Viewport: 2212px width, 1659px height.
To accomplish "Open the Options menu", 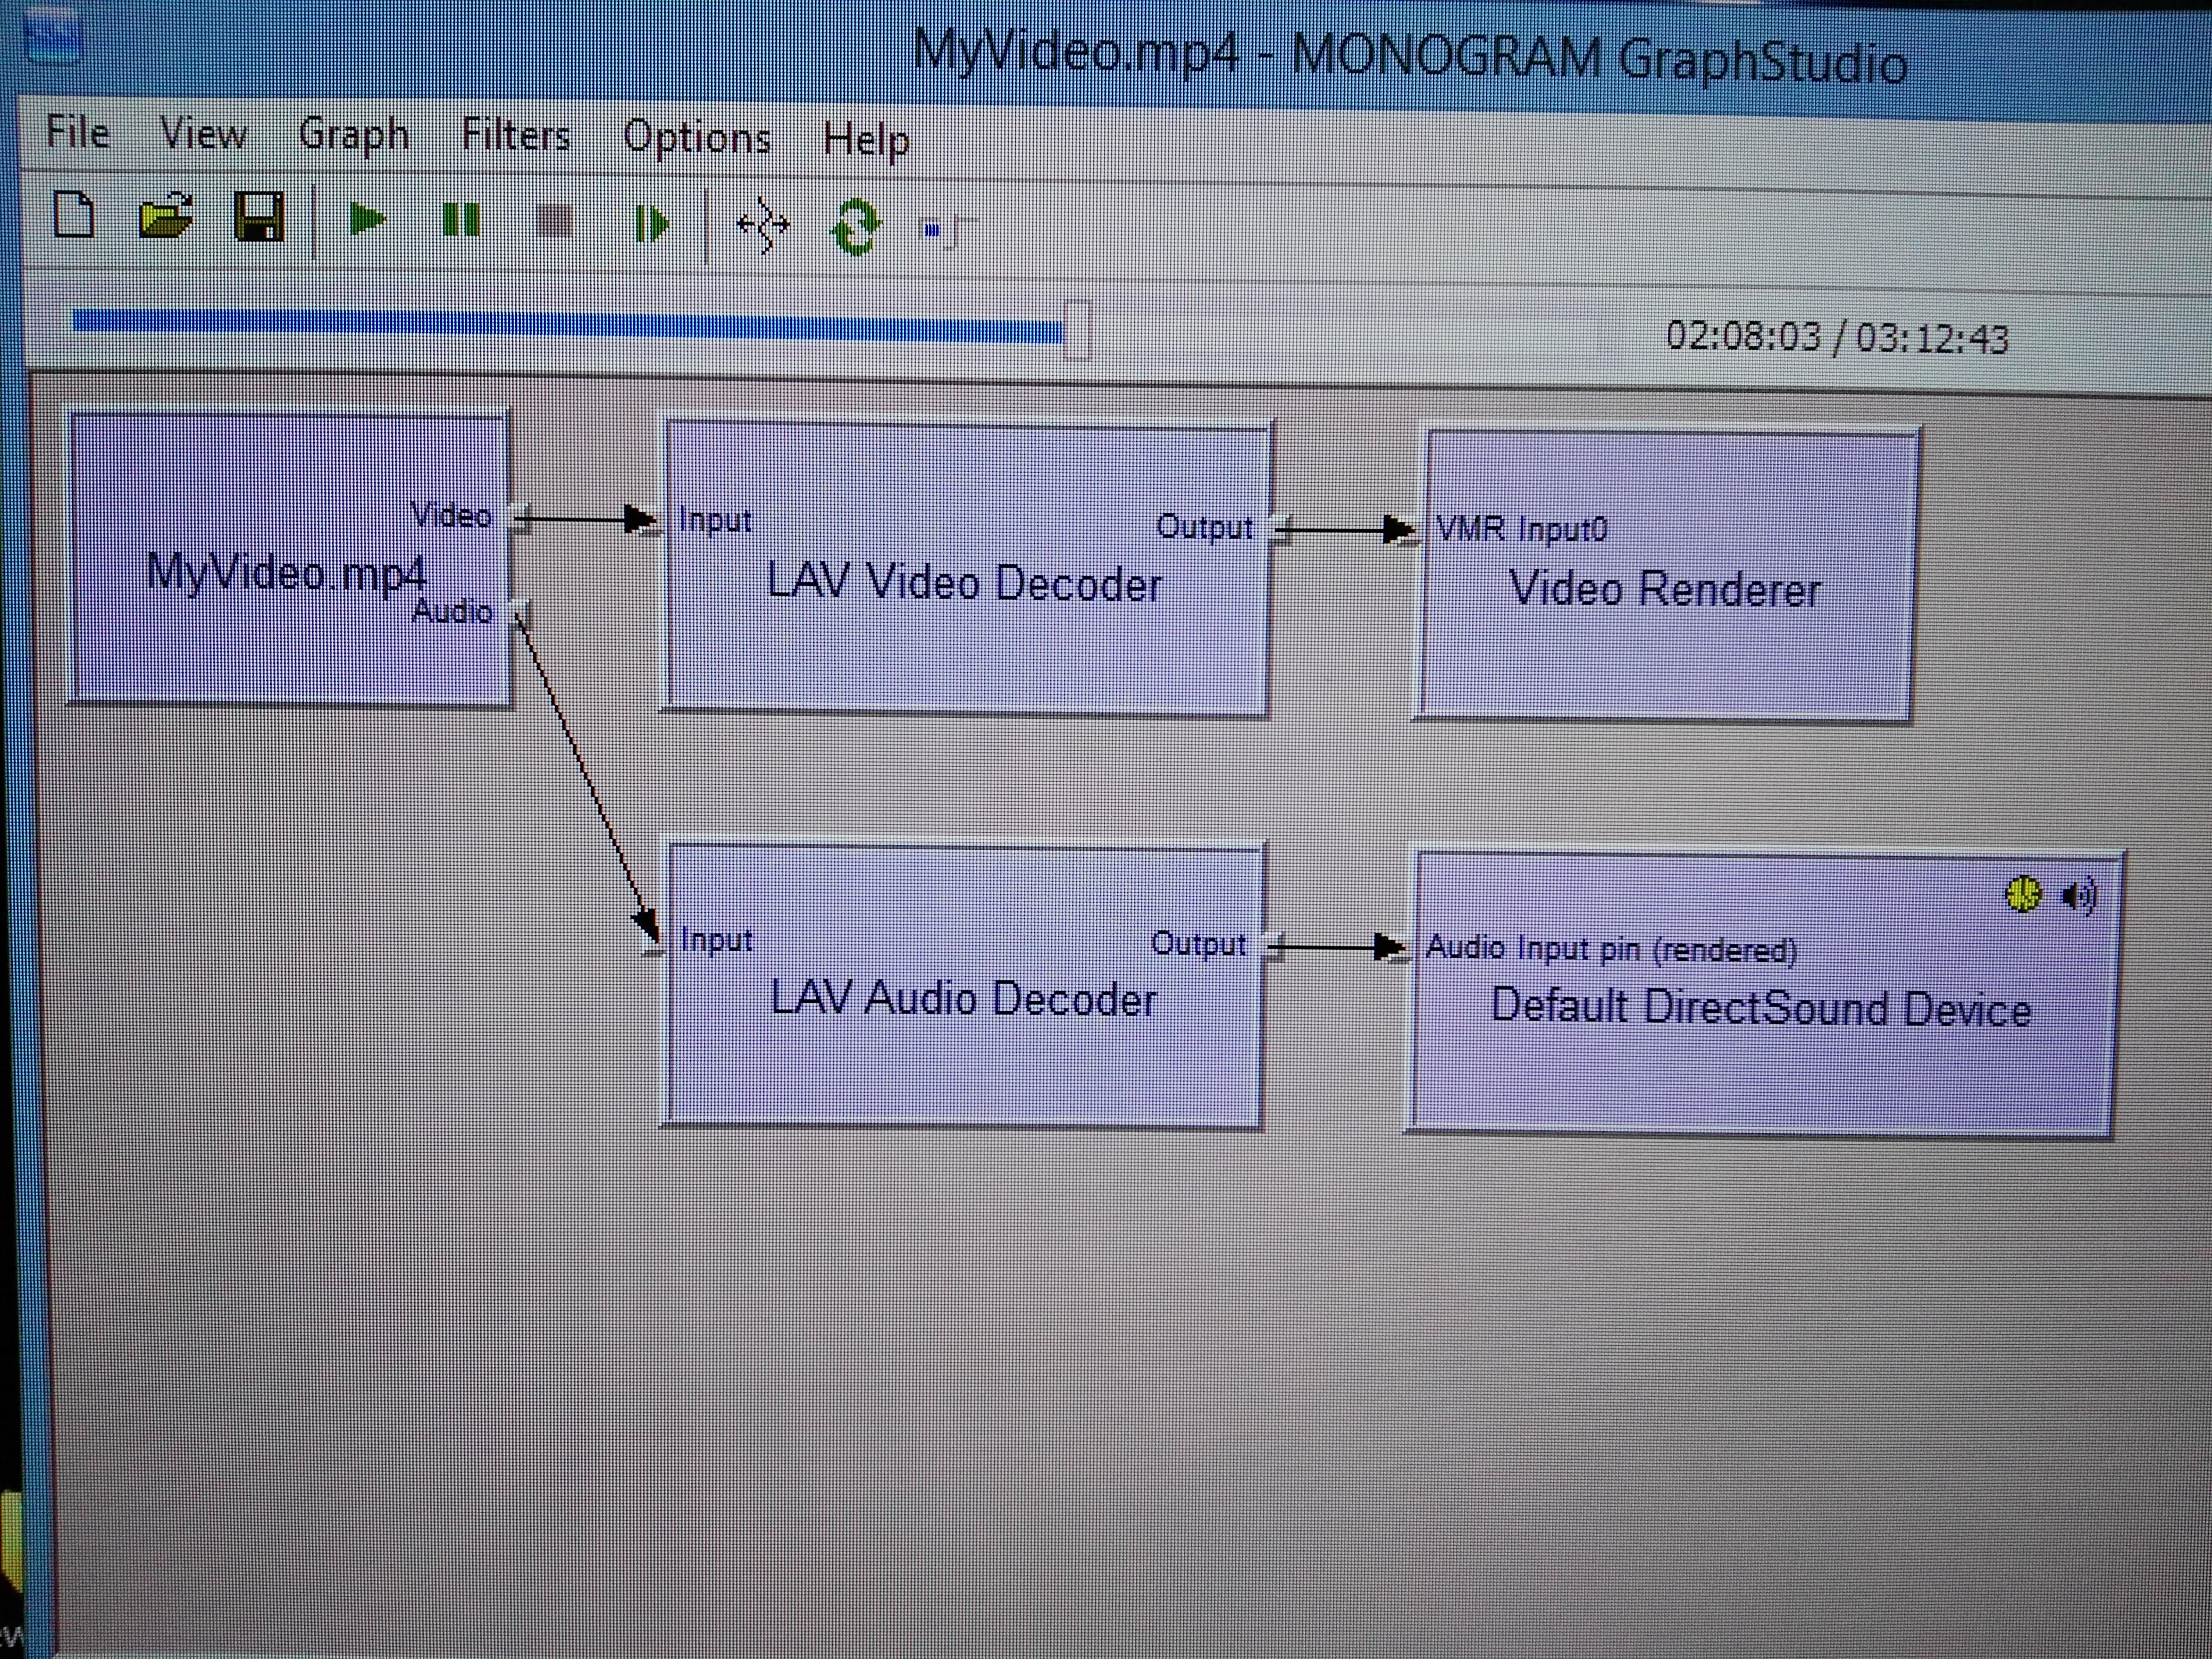I will [x=697, y=138].
